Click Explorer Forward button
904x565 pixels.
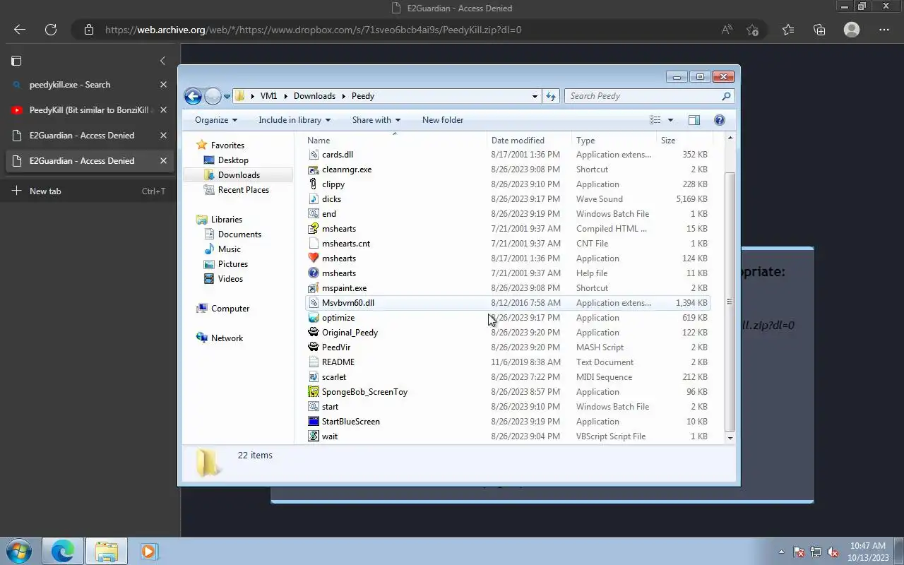tap(213, 96)
